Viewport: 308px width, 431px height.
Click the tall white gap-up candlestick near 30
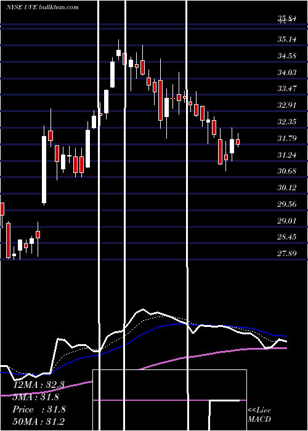click(x=44, y=169)
